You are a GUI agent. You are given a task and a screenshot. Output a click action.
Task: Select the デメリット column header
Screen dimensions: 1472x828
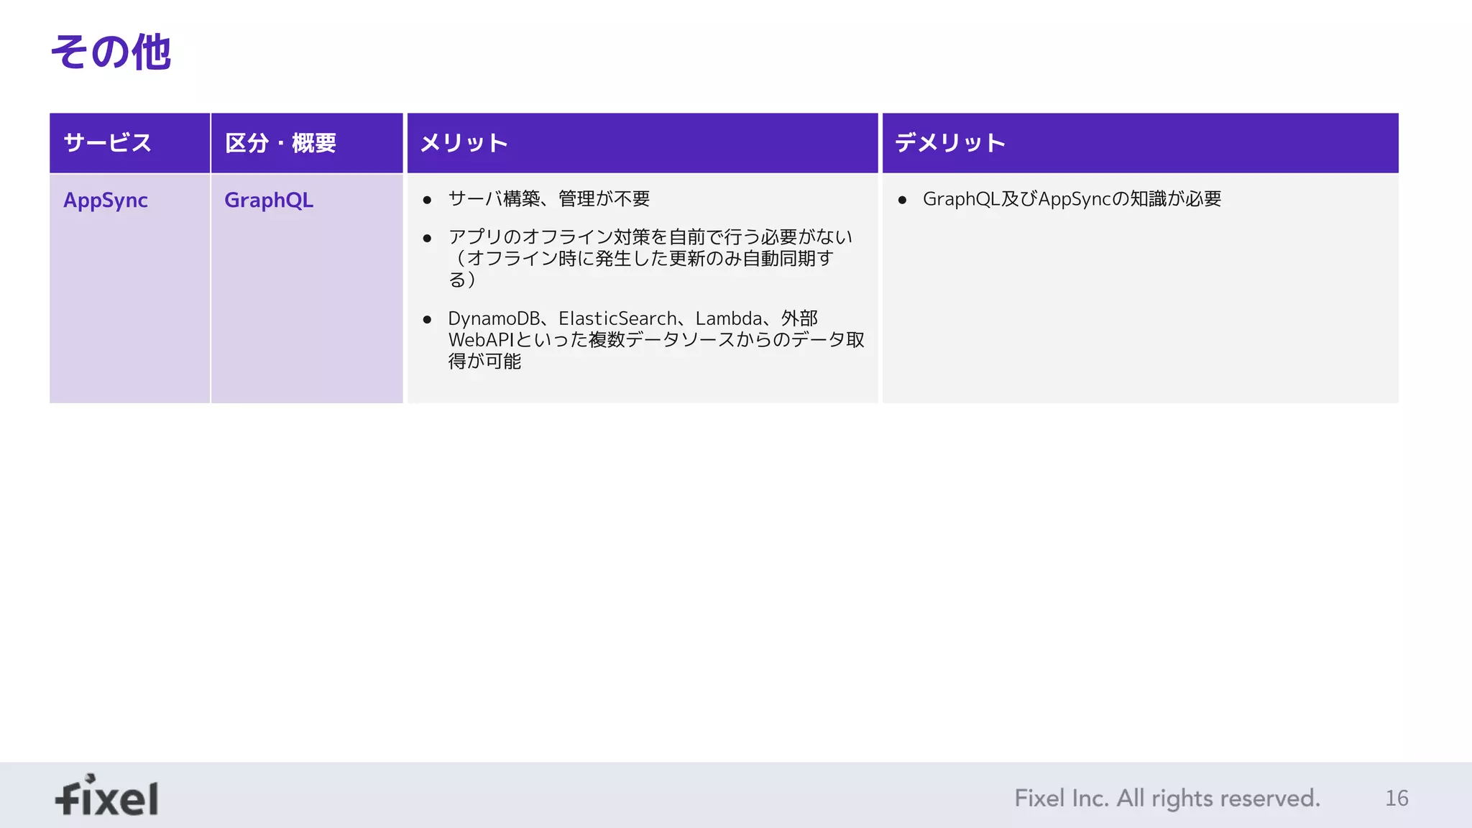(949, 143)
